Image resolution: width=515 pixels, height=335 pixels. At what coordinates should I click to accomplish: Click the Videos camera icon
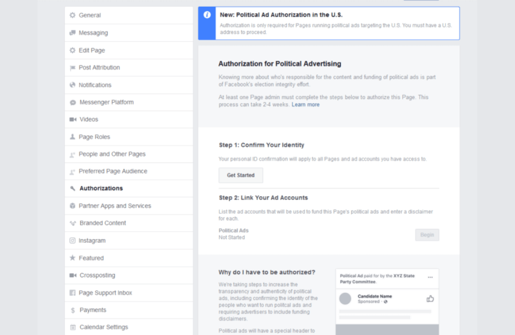click(x=72, y=119)
